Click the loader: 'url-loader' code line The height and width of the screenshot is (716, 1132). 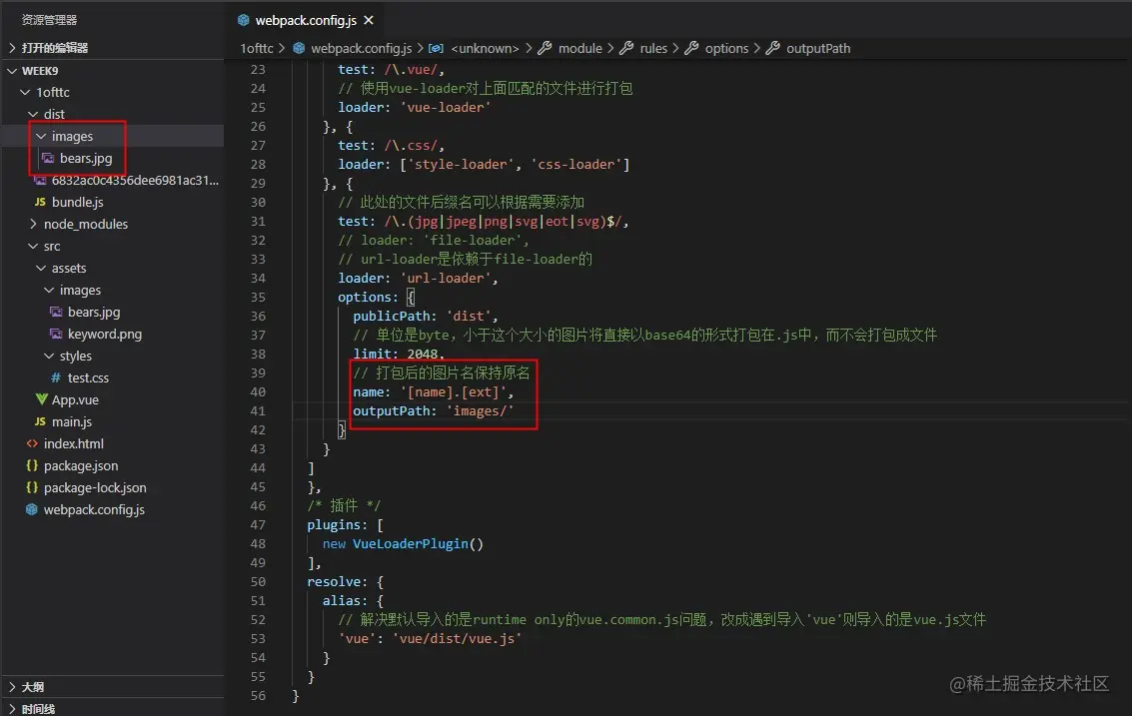click(418, 278)
